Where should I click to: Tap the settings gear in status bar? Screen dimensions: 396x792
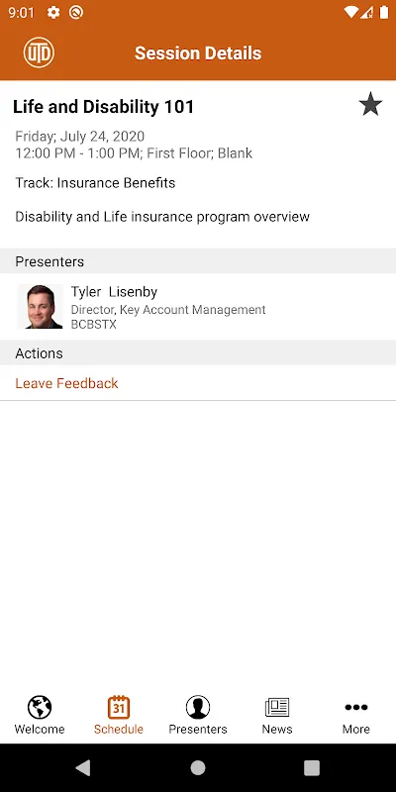pos(53,13)
